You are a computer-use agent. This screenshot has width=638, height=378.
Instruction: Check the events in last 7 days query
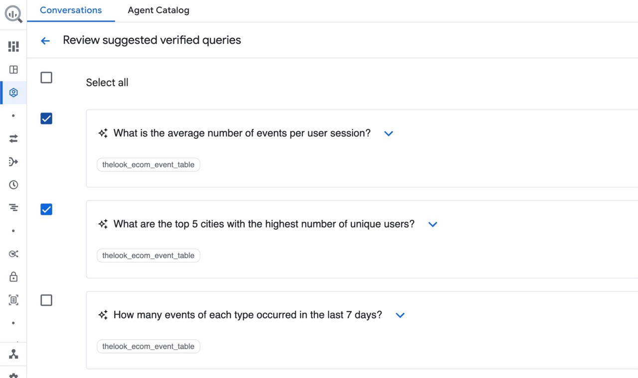(x=46, y=300)
